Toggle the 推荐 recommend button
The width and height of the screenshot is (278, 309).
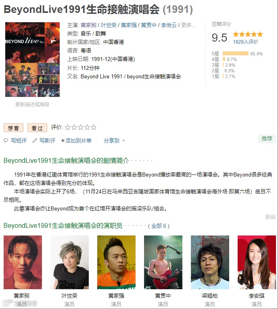pyautogui.click(x=267, y=139)
